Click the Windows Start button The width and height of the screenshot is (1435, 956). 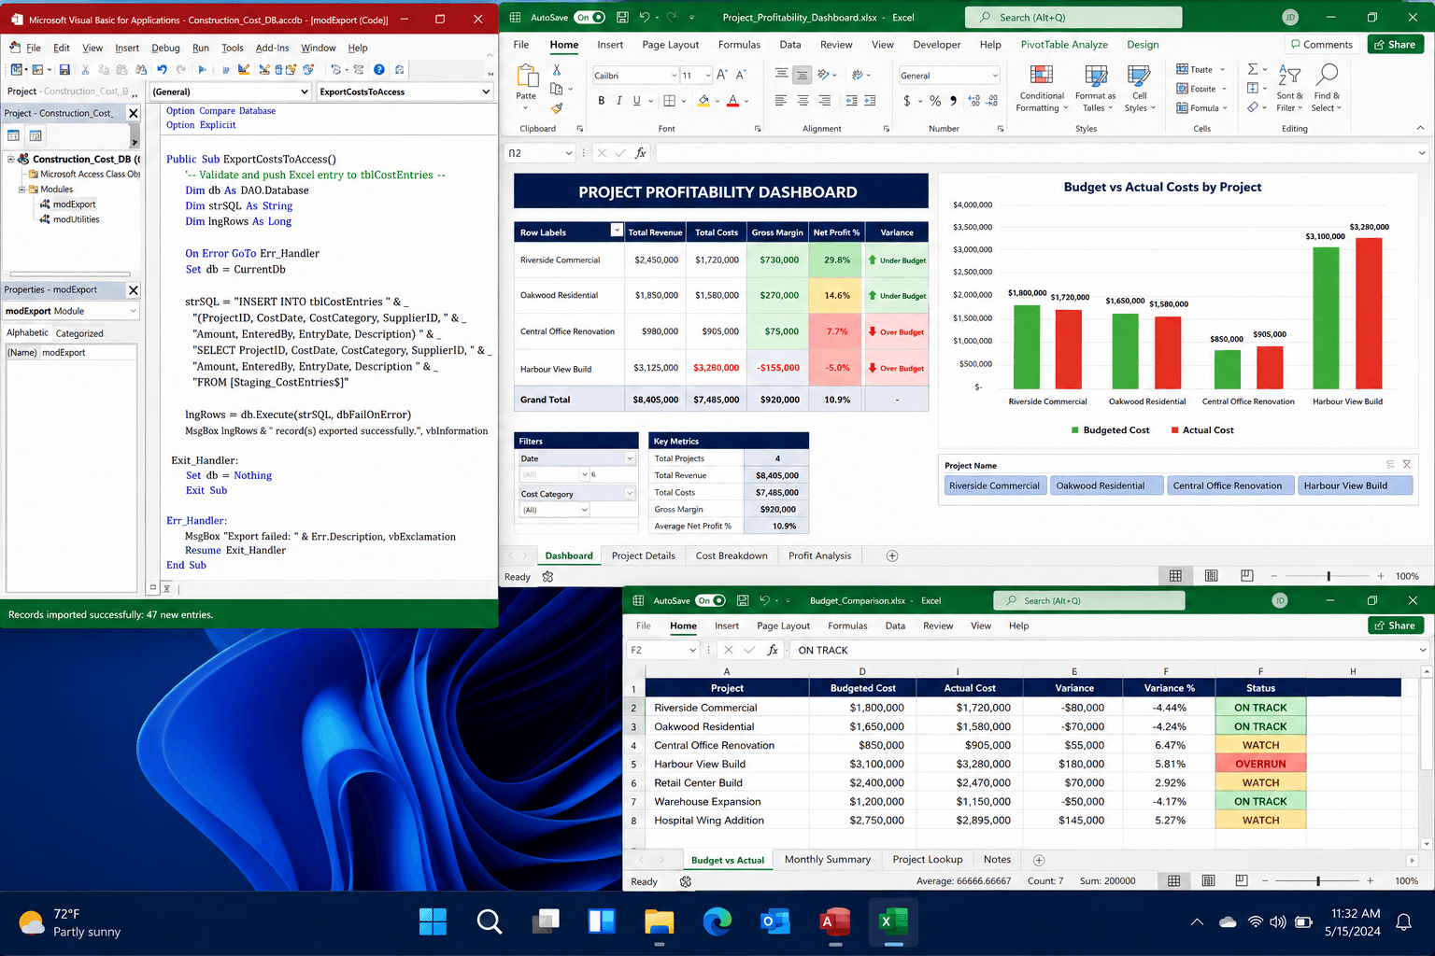433,922
